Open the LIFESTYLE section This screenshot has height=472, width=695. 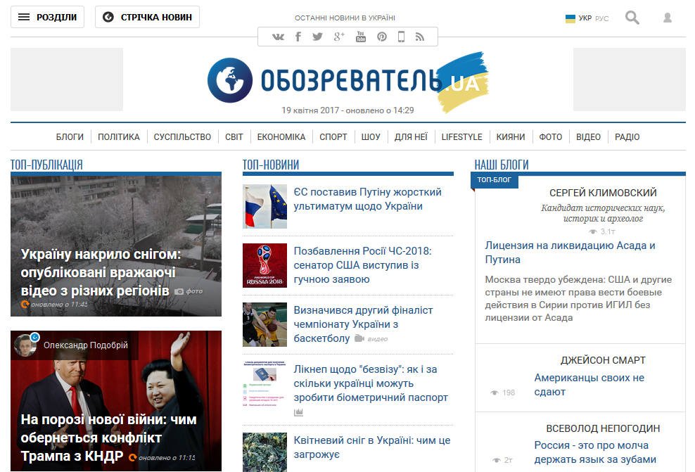(462, 137)
